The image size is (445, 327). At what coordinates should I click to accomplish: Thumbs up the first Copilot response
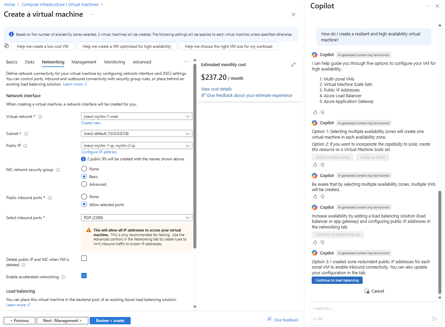click(315, 113)
